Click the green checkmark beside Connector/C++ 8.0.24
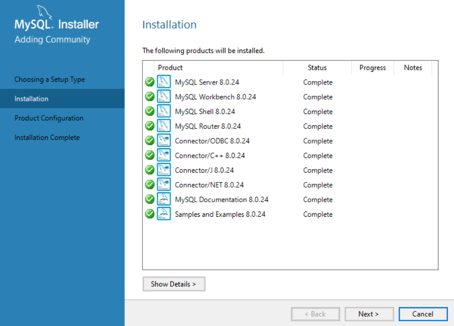The width and height of the screenshot is (454, 326). coord(149,155)
